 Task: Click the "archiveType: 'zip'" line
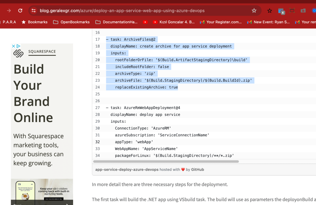pyautogui.click(x=135, y=73)
